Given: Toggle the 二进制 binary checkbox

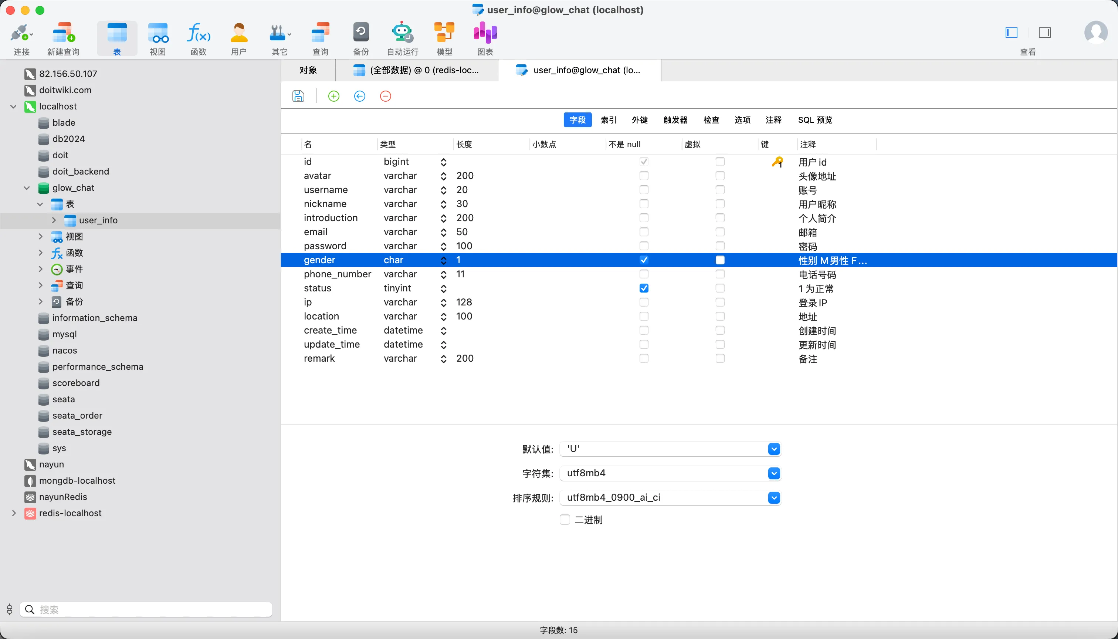Looking at the screenshot, I should point(565,520).
